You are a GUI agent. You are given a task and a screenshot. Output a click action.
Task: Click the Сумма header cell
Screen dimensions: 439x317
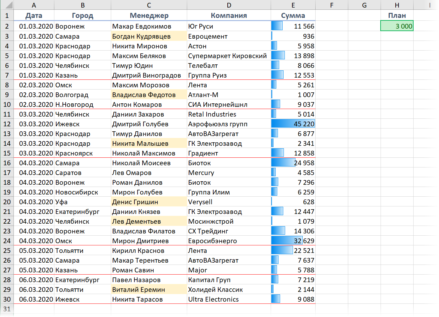(293, 15)
